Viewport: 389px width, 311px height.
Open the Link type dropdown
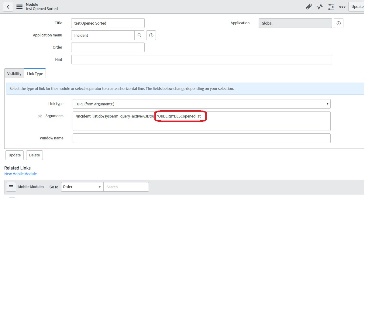coord(201,104)
